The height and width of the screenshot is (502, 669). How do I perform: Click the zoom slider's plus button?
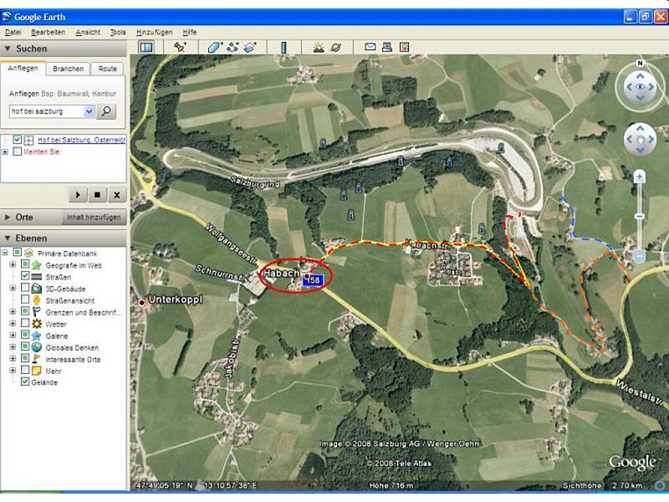[639, 177]
